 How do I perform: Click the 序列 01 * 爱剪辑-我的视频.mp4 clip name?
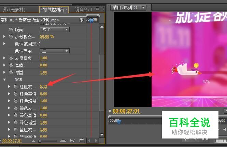(x=30, y=20)
